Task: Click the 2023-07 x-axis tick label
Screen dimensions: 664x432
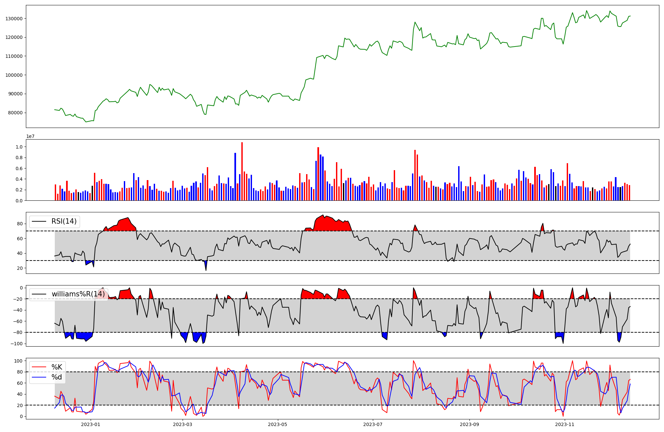Action: (x=373, y=424)
